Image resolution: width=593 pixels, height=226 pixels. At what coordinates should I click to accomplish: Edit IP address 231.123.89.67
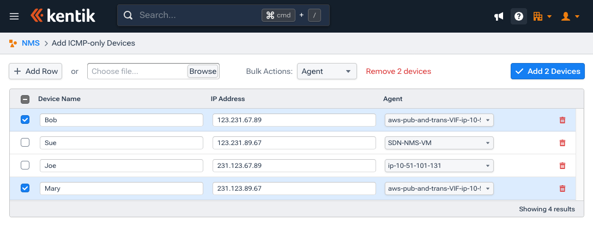pos(294,189)
